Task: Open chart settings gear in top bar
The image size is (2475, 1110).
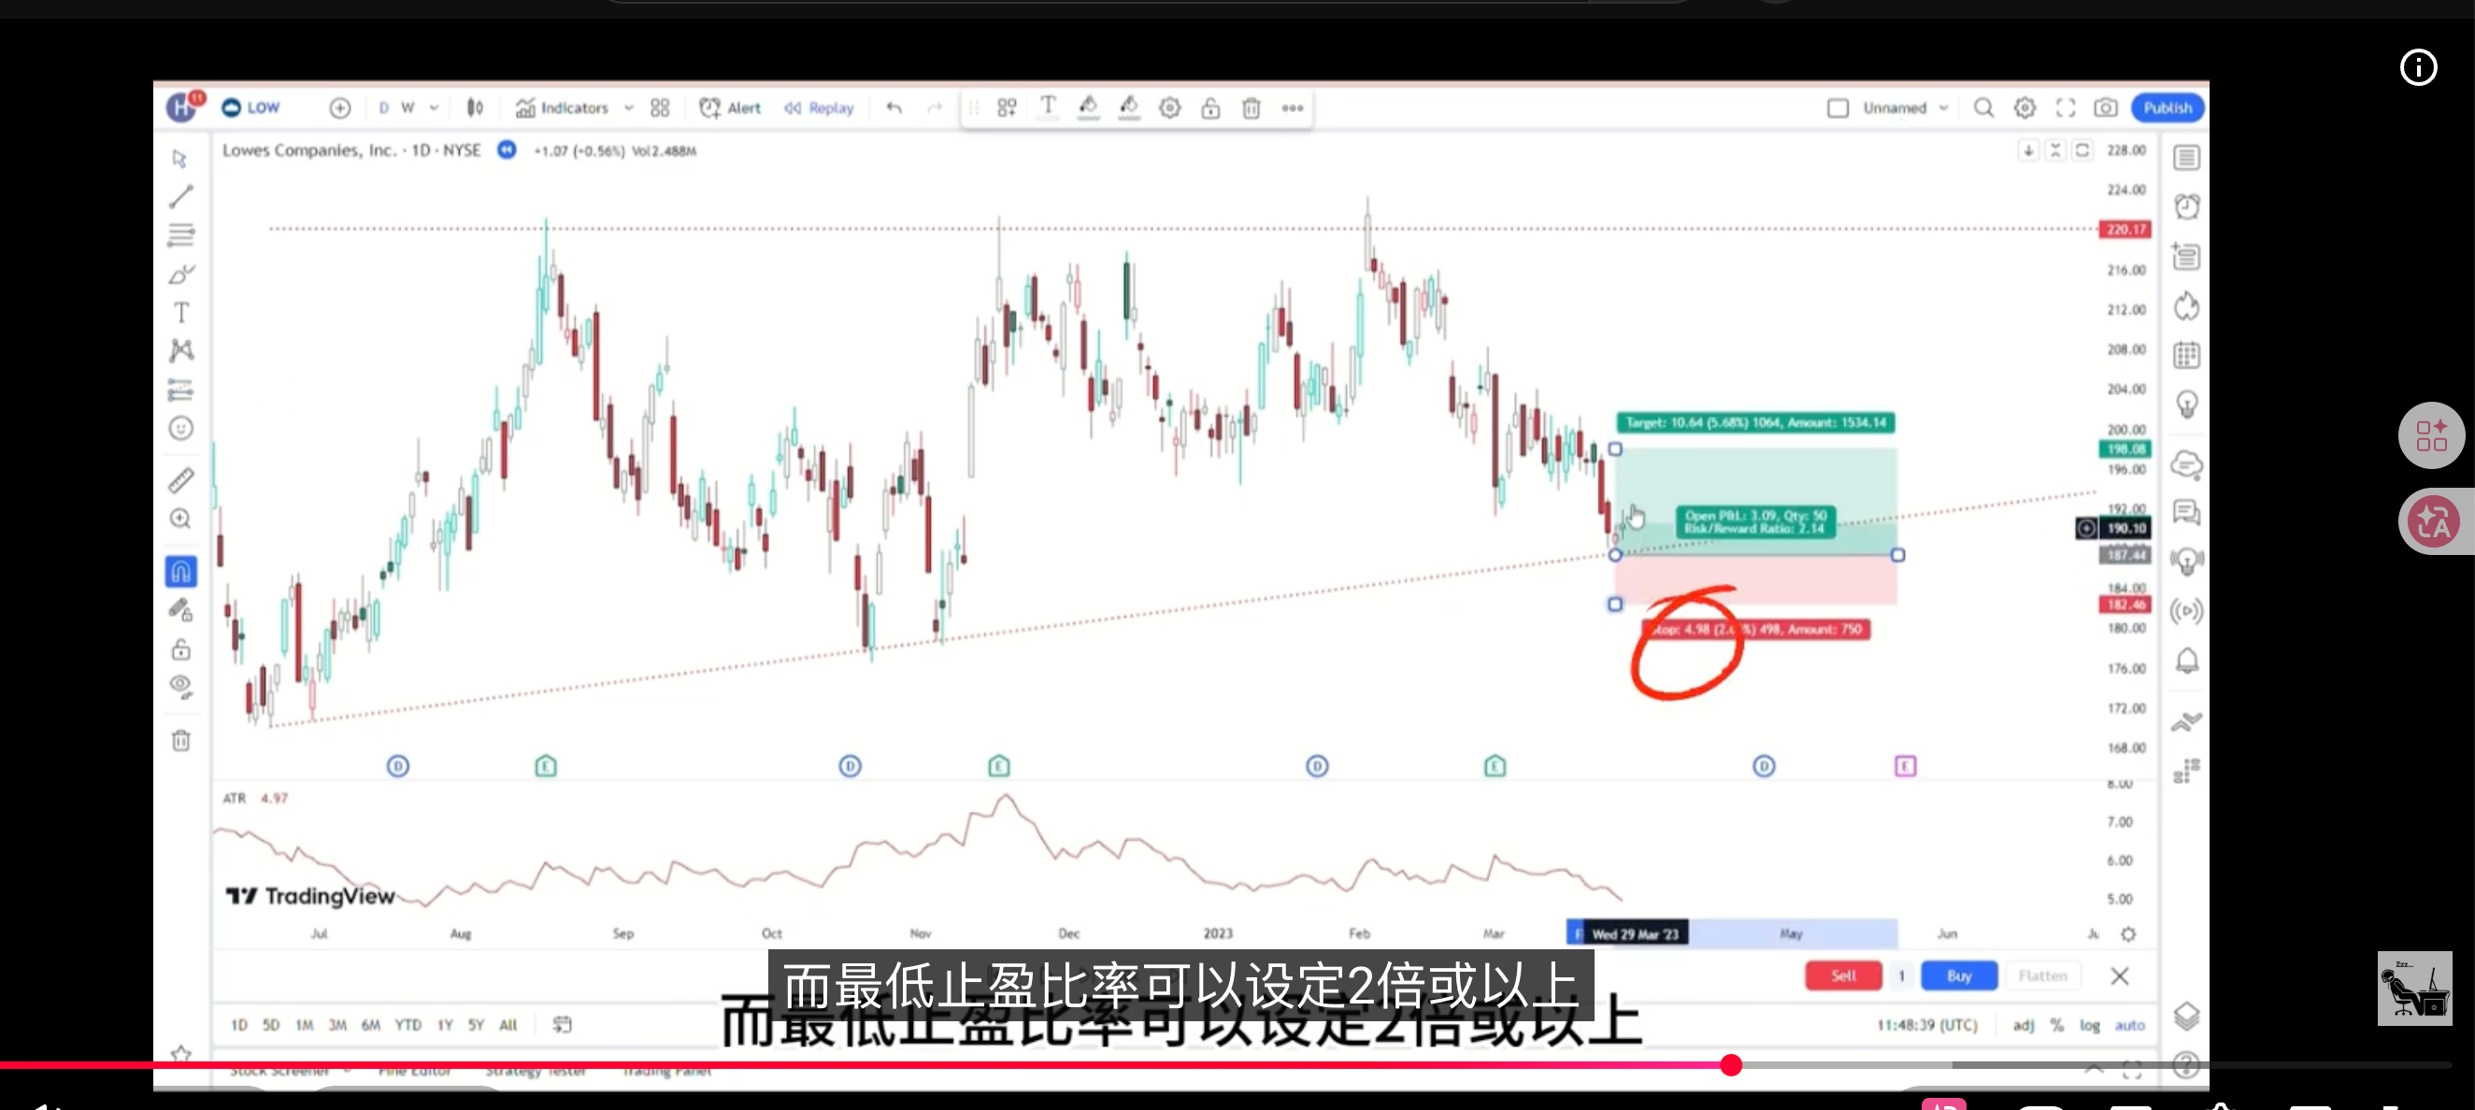Action: 2024,108
